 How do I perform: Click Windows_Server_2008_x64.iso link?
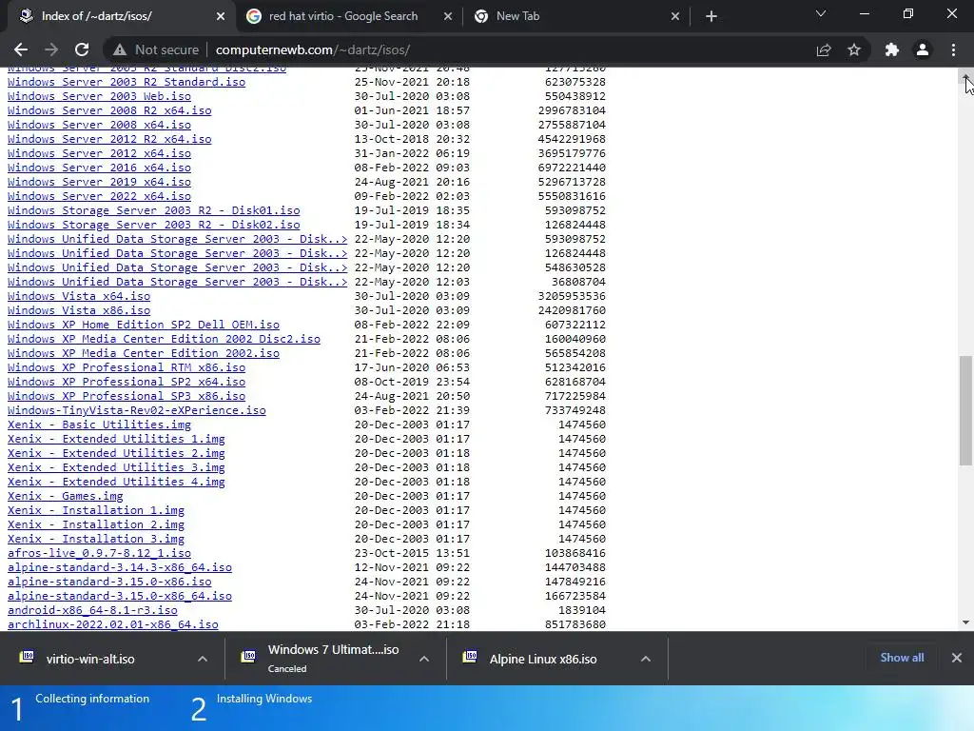(99, 125)
